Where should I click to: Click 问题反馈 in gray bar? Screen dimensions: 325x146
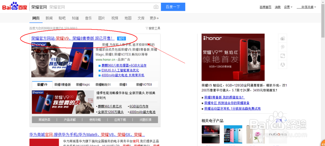(x=146, y=120)
